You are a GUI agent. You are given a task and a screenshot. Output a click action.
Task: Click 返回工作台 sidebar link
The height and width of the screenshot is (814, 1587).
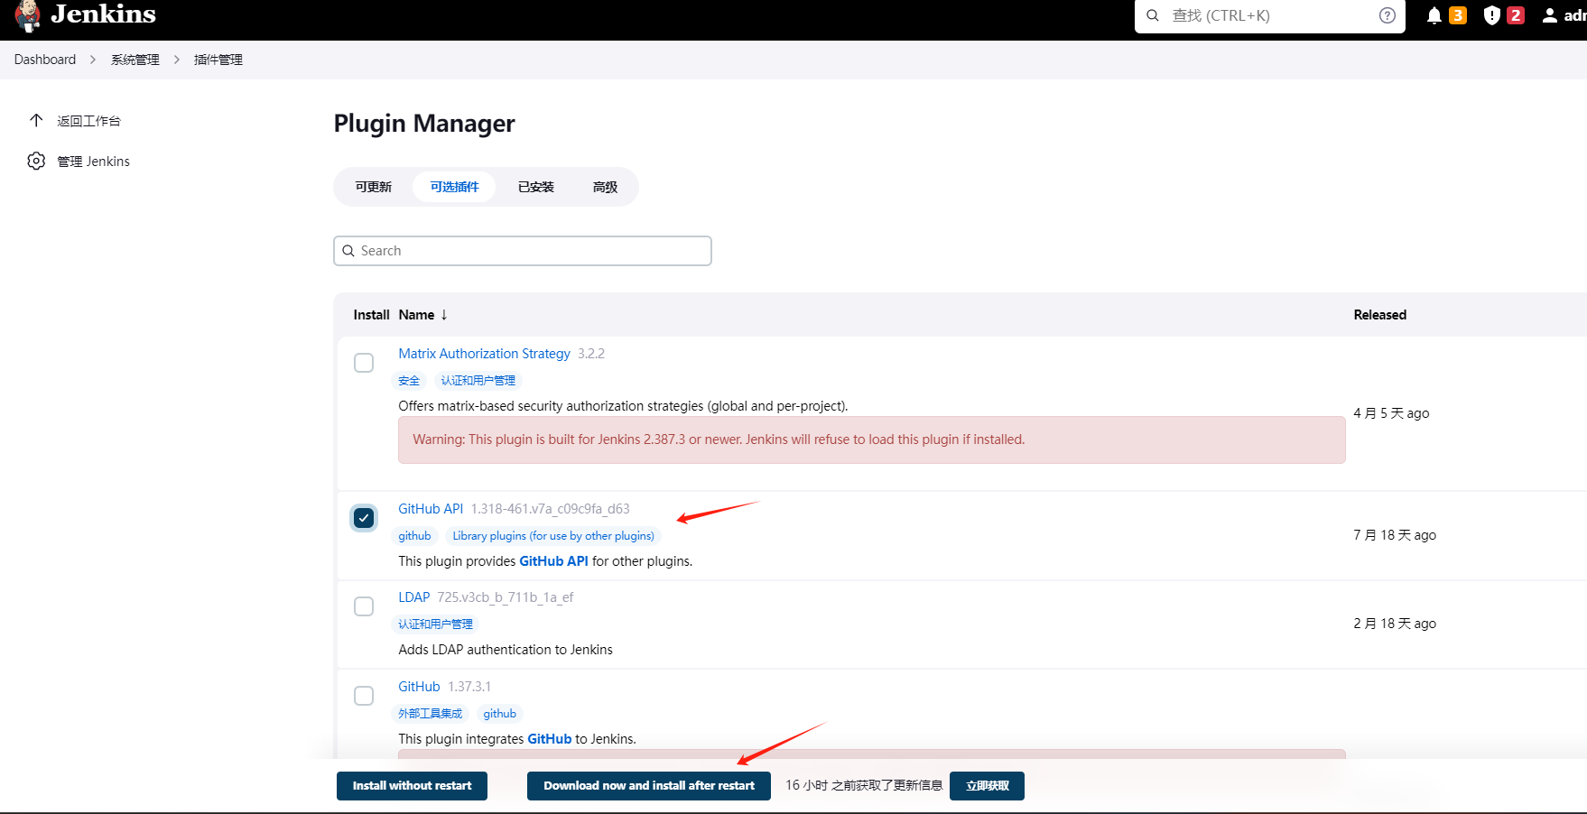(88, 121)
